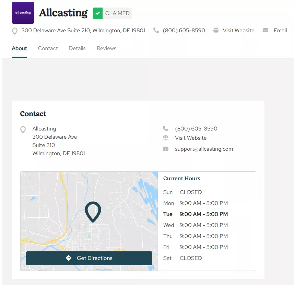This screenshot has width=294, height=285.
Task: Click the green claimed checkmark badge
Action: pyautogui.click(x=98, y=13)
